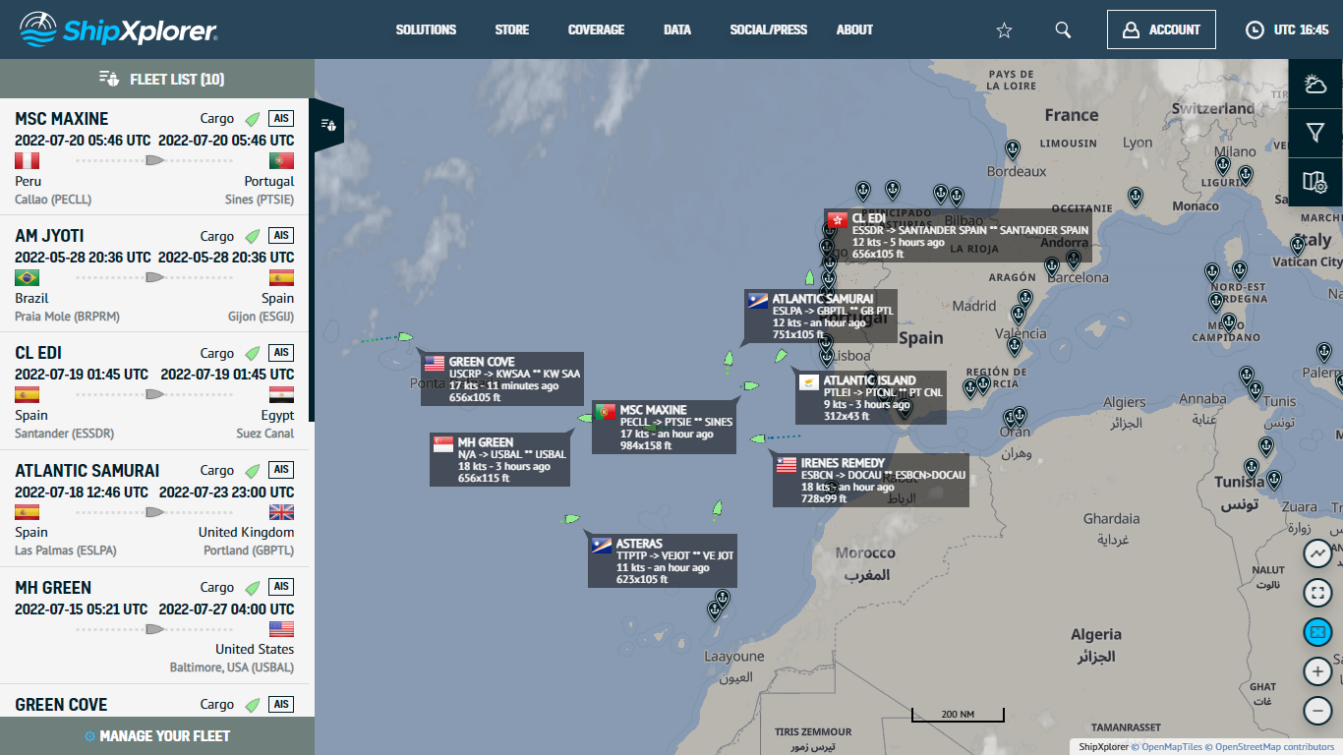1343x755 pixels.
Task: Open the search magnifier icon
Action: (x=1063, y=29)
